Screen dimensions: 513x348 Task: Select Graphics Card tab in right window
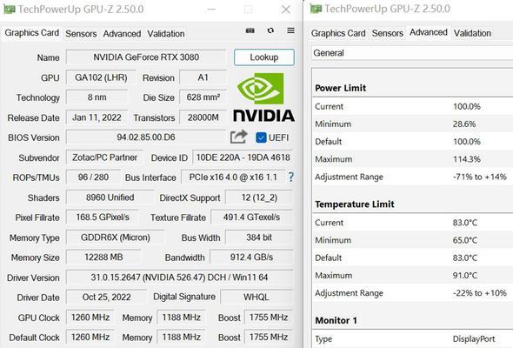pos(338,33)
